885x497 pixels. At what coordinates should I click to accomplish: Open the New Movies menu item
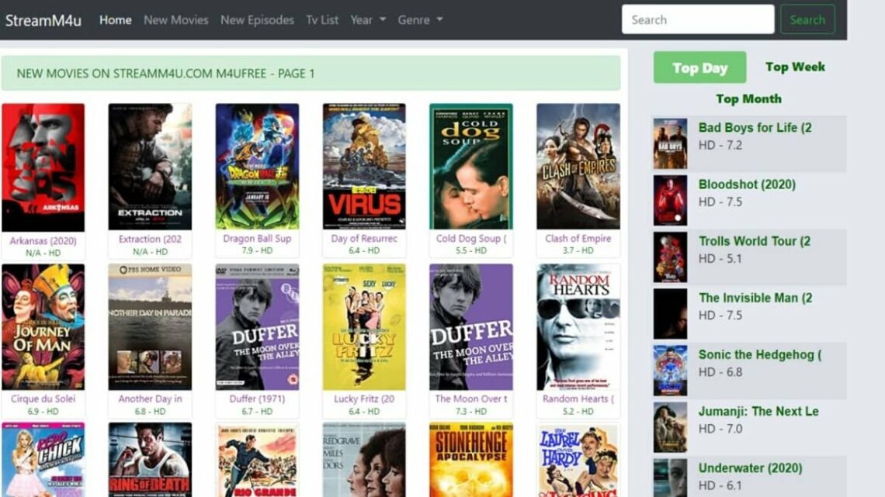(176, 20)
